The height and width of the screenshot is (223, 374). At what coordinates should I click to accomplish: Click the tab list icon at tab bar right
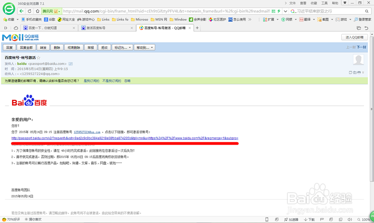(359, 28)
